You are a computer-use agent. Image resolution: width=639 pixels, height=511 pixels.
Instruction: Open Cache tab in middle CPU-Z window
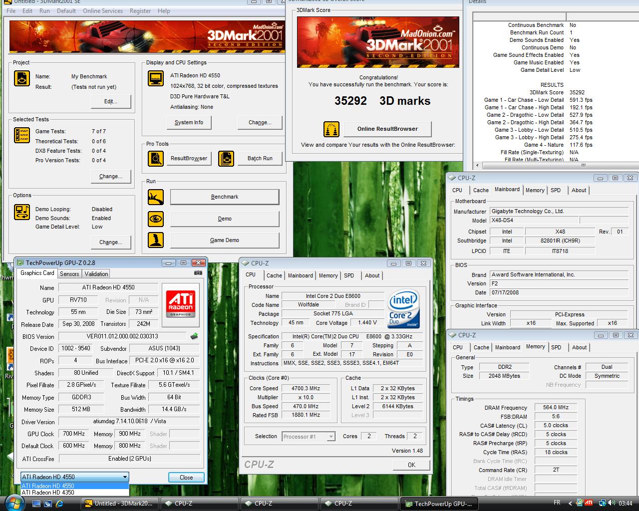tap(274, 275)
